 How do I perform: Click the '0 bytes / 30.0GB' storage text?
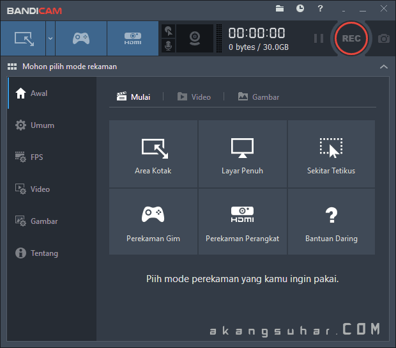pyautogui.click(x=259, y=47)
